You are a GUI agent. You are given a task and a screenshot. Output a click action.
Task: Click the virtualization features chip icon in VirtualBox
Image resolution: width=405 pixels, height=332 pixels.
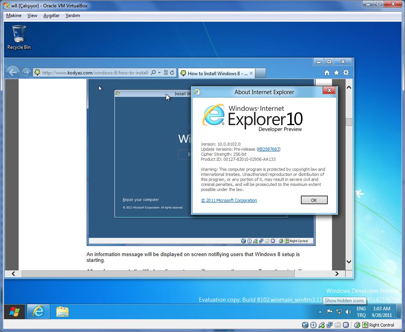[x=345, y=325]
